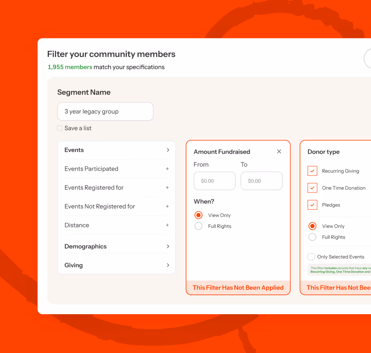This screenshot has height=353, width=371.
Task: Open Events Participated filter row
Action: point(117,169)
